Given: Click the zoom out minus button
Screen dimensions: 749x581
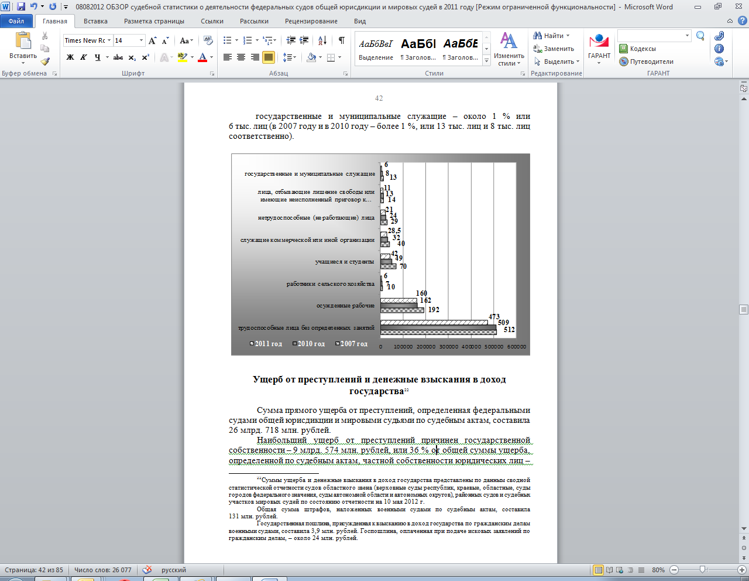Looking at the screenshot, I should point(674,570).
